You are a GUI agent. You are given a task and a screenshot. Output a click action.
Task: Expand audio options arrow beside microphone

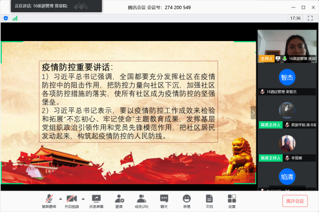tap(61, 199)
